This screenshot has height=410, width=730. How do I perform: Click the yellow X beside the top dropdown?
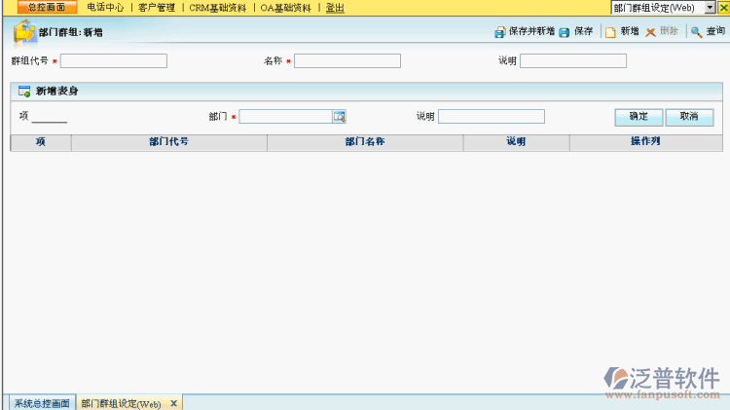pyautogui.click(x=723, y=8)
